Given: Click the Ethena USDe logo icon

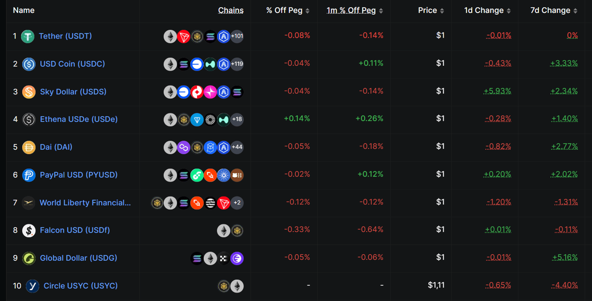Looking at the screenshot, I should click(x=29, y=120).
